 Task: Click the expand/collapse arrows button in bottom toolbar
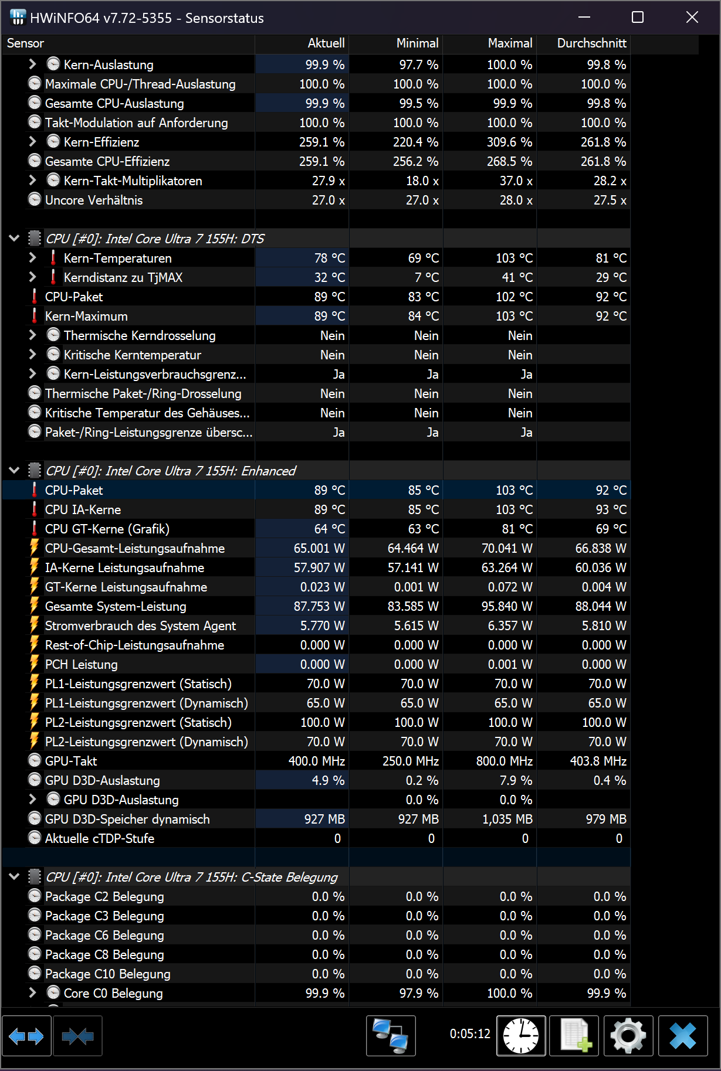pyautogui.click(x=26, y=1036)
